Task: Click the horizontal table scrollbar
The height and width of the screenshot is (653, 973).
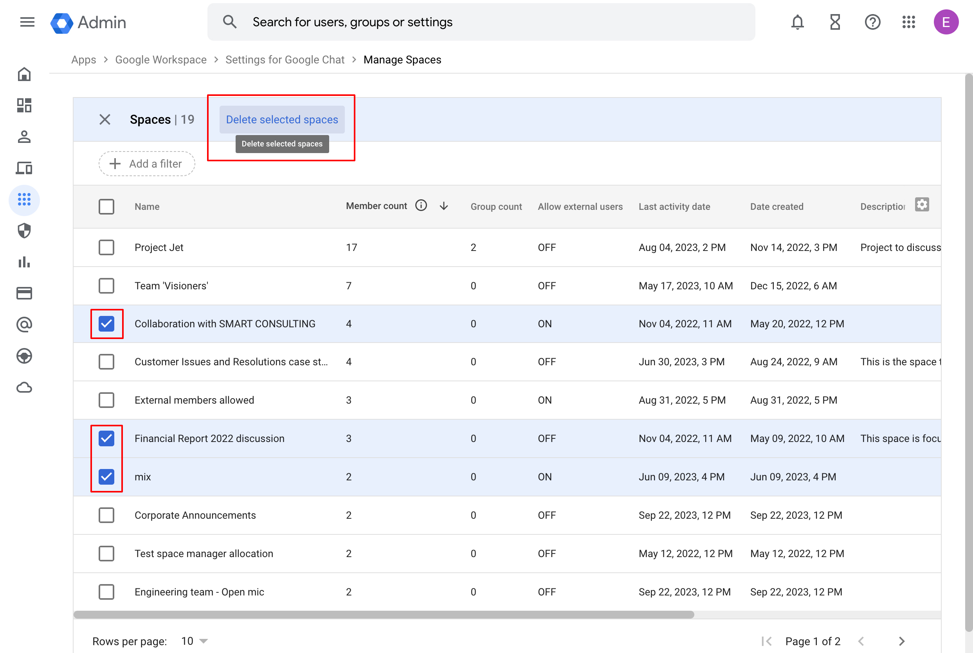Action: (x=383, y=615)
